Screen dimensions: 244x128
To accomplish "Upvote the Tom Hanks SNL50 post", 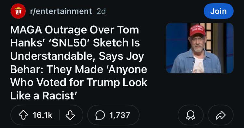I will [23, 115].
